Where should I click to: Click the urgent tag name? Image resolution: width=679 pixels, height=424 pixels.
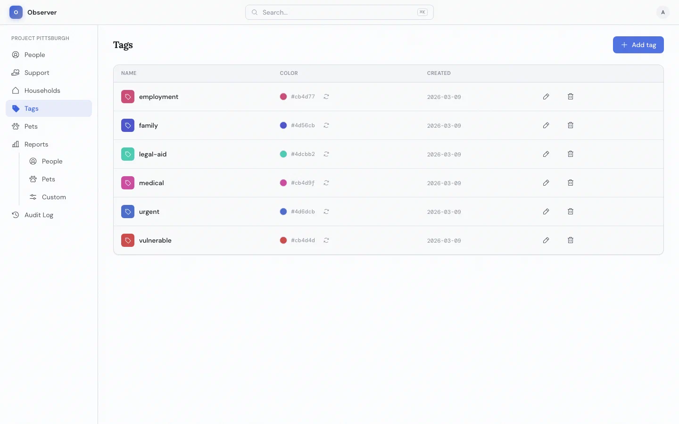coord(149,212)
